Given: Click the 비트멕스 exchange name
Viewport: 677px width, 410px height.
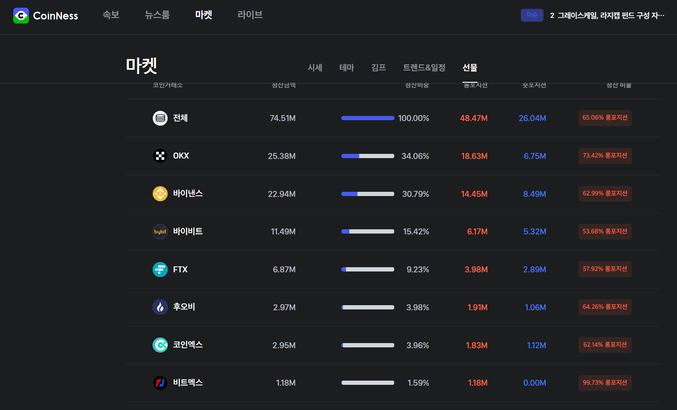Looking at the screenshot, I should tap(188, 383).
